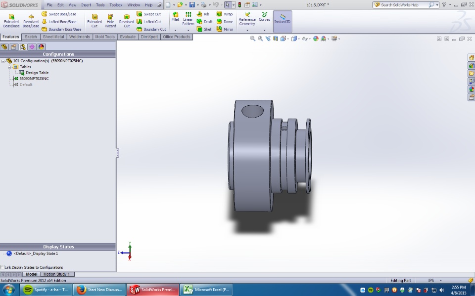Open the Curves dropdown arrow
Viewport: 475px width, 296px height.
pyautogui.click(x=264, y=30)
